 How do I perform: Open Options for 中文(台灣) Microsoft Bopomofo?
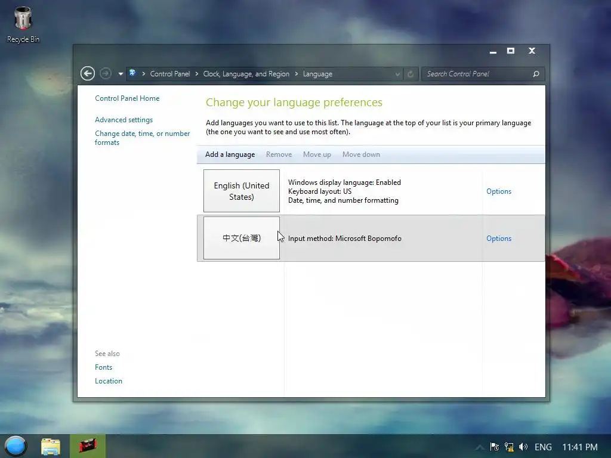[x=498, y=239]
